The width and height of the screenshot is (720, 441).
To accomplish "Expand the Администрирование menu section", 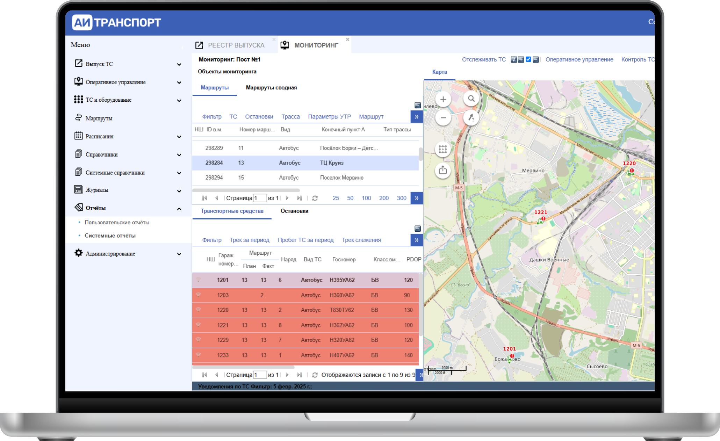I will point(179,254).
